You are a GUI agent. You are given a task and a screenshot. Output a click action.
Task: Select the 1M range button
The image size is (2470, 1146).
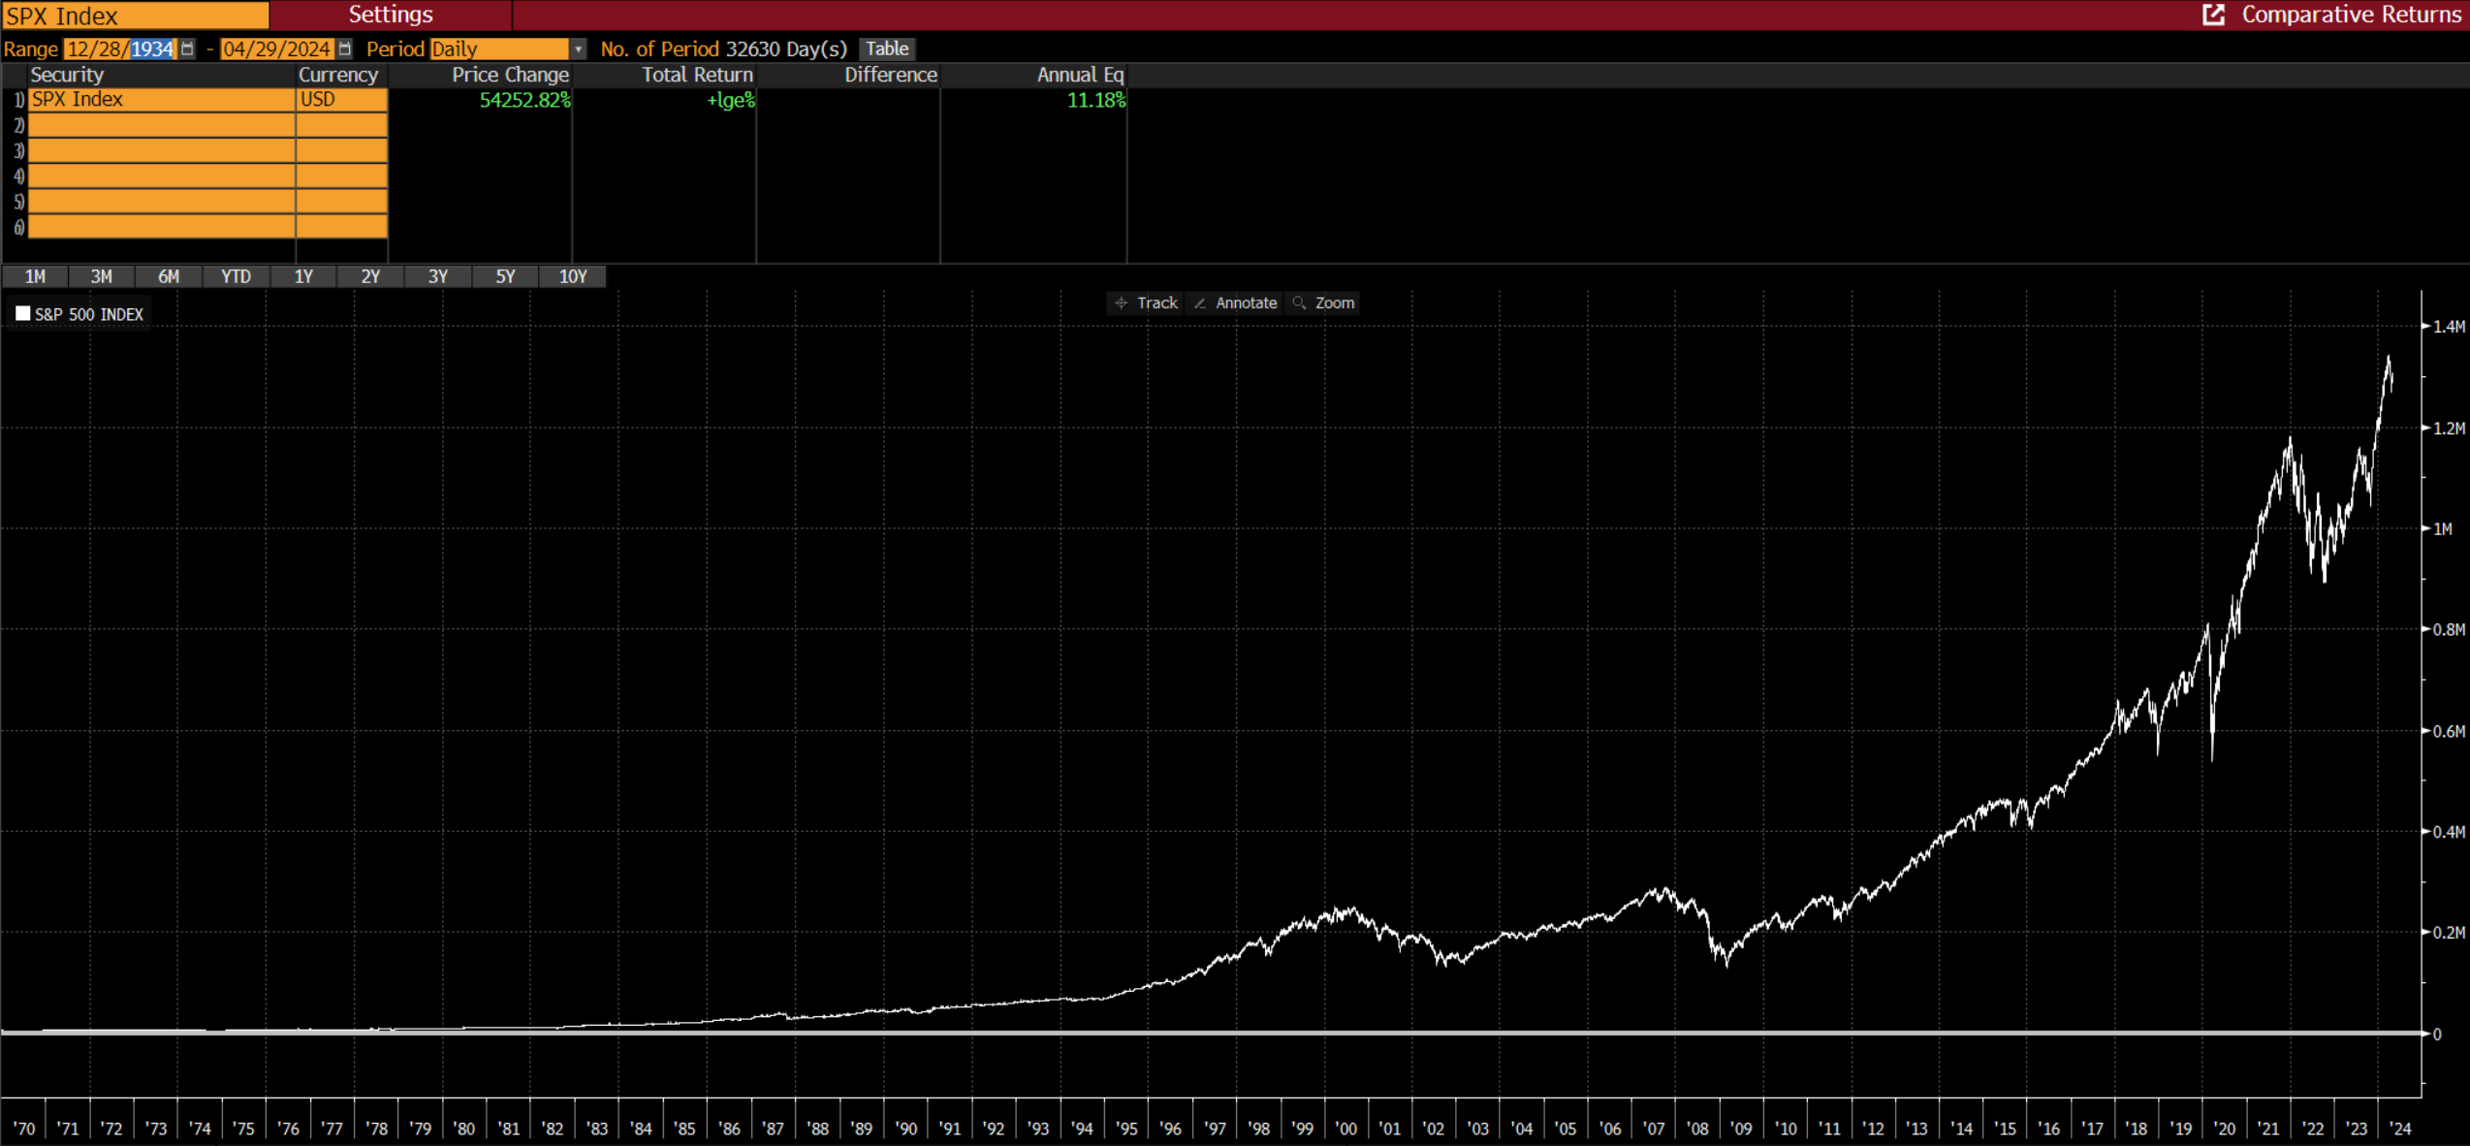click(35, 276)
